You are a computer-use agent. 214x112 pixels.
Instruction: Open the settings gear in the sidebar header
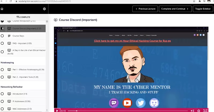44,9
